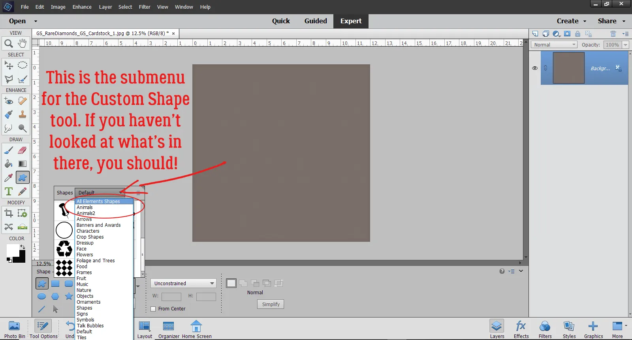Image resolution: width=632 pixels, height=340 pixels.
Task: Click the Simplify button
Action: point(271,305)
